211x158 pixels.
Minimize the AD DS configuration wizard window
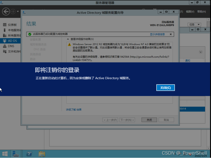[161, 12]
